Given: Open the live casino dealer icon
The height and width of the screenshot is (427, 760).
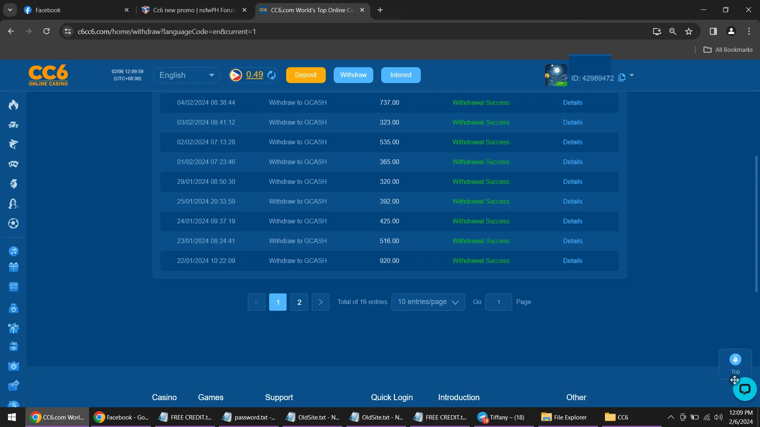Looking at the screenshot, I should click(13, 204).
